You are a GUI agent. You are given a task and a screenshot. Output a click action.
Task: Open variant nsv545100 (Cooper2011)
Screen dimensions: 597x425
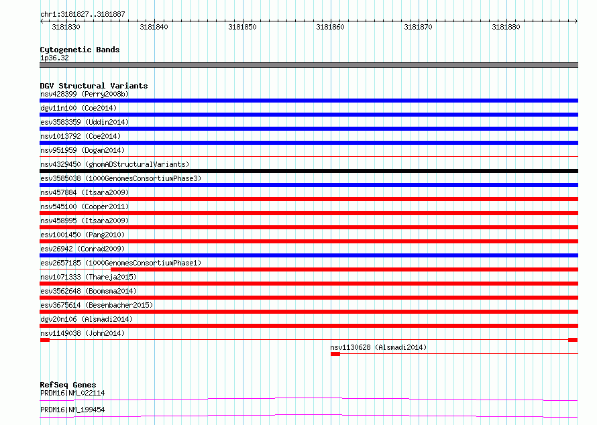click(x=85, y=206)
